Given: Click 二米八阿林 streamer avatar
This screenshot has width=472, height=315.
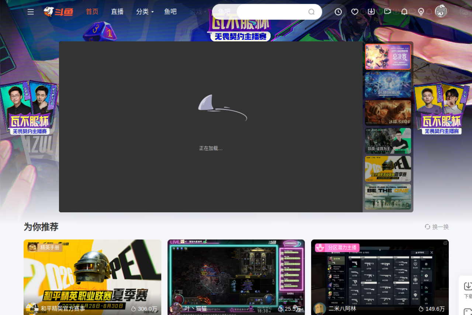Looking at the screenshot, I should [320, 309].
